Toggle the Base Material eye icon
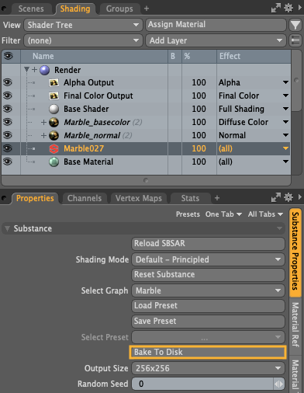This screenshot has width=304, height=393. pos(8,162)
